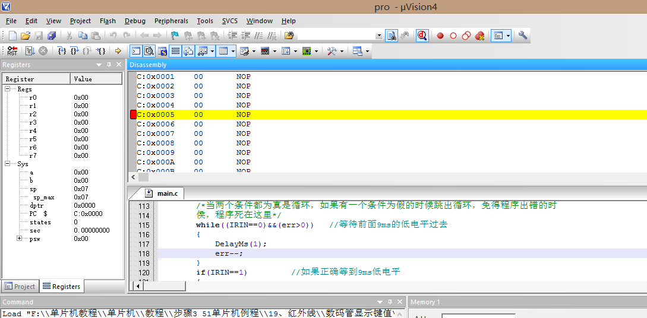Screen dimensions: 647x318
Task: Enable/disable breakpoint with hollow red circle
Action: click(x=453, y=36)
